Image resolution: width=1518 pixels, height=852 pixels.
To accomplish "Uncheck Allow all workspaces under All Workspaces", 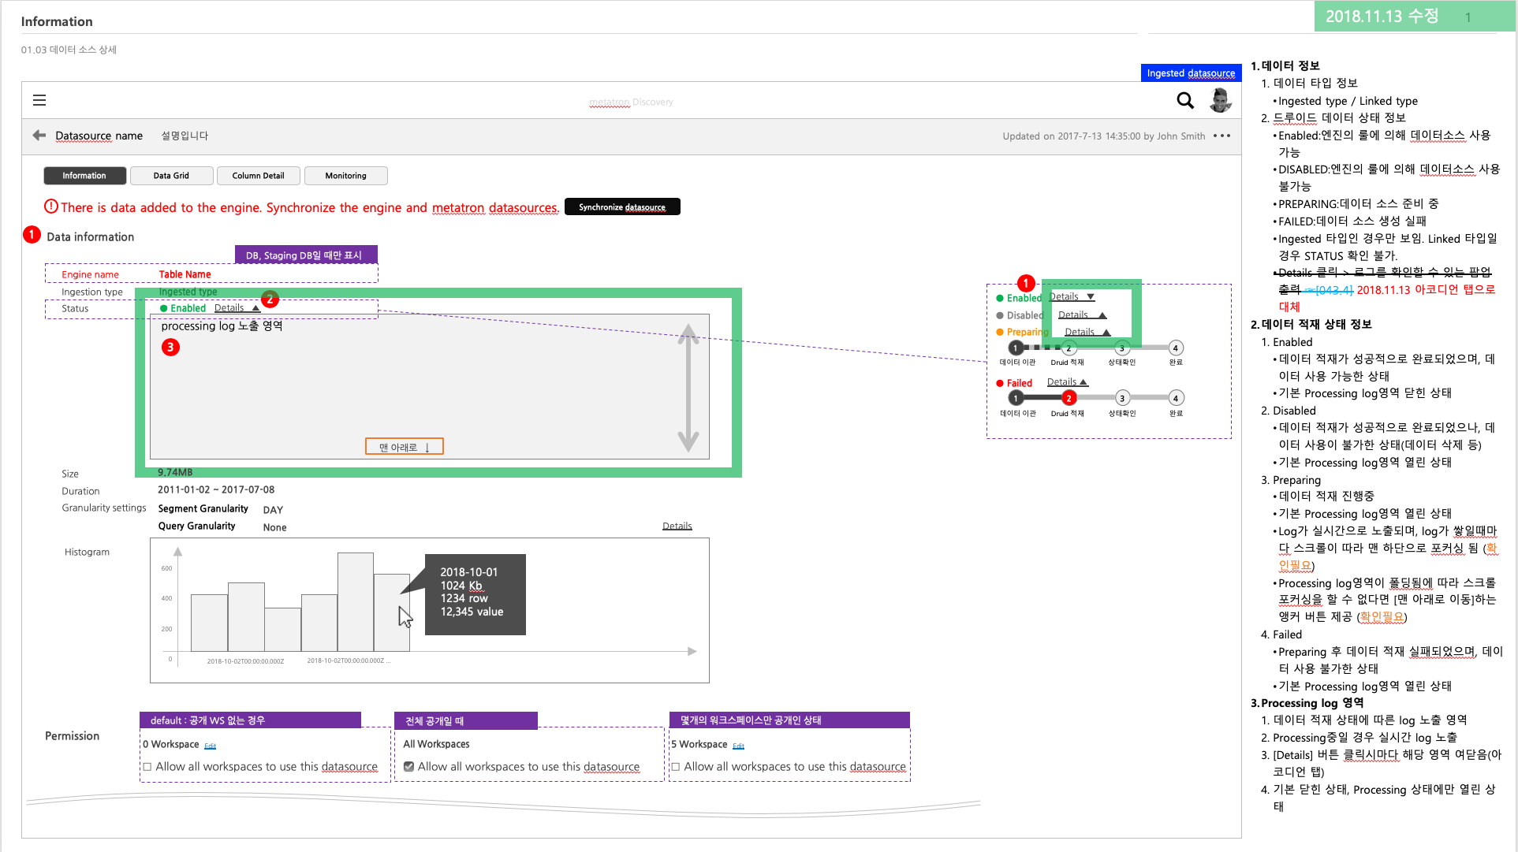I will 408,765.
